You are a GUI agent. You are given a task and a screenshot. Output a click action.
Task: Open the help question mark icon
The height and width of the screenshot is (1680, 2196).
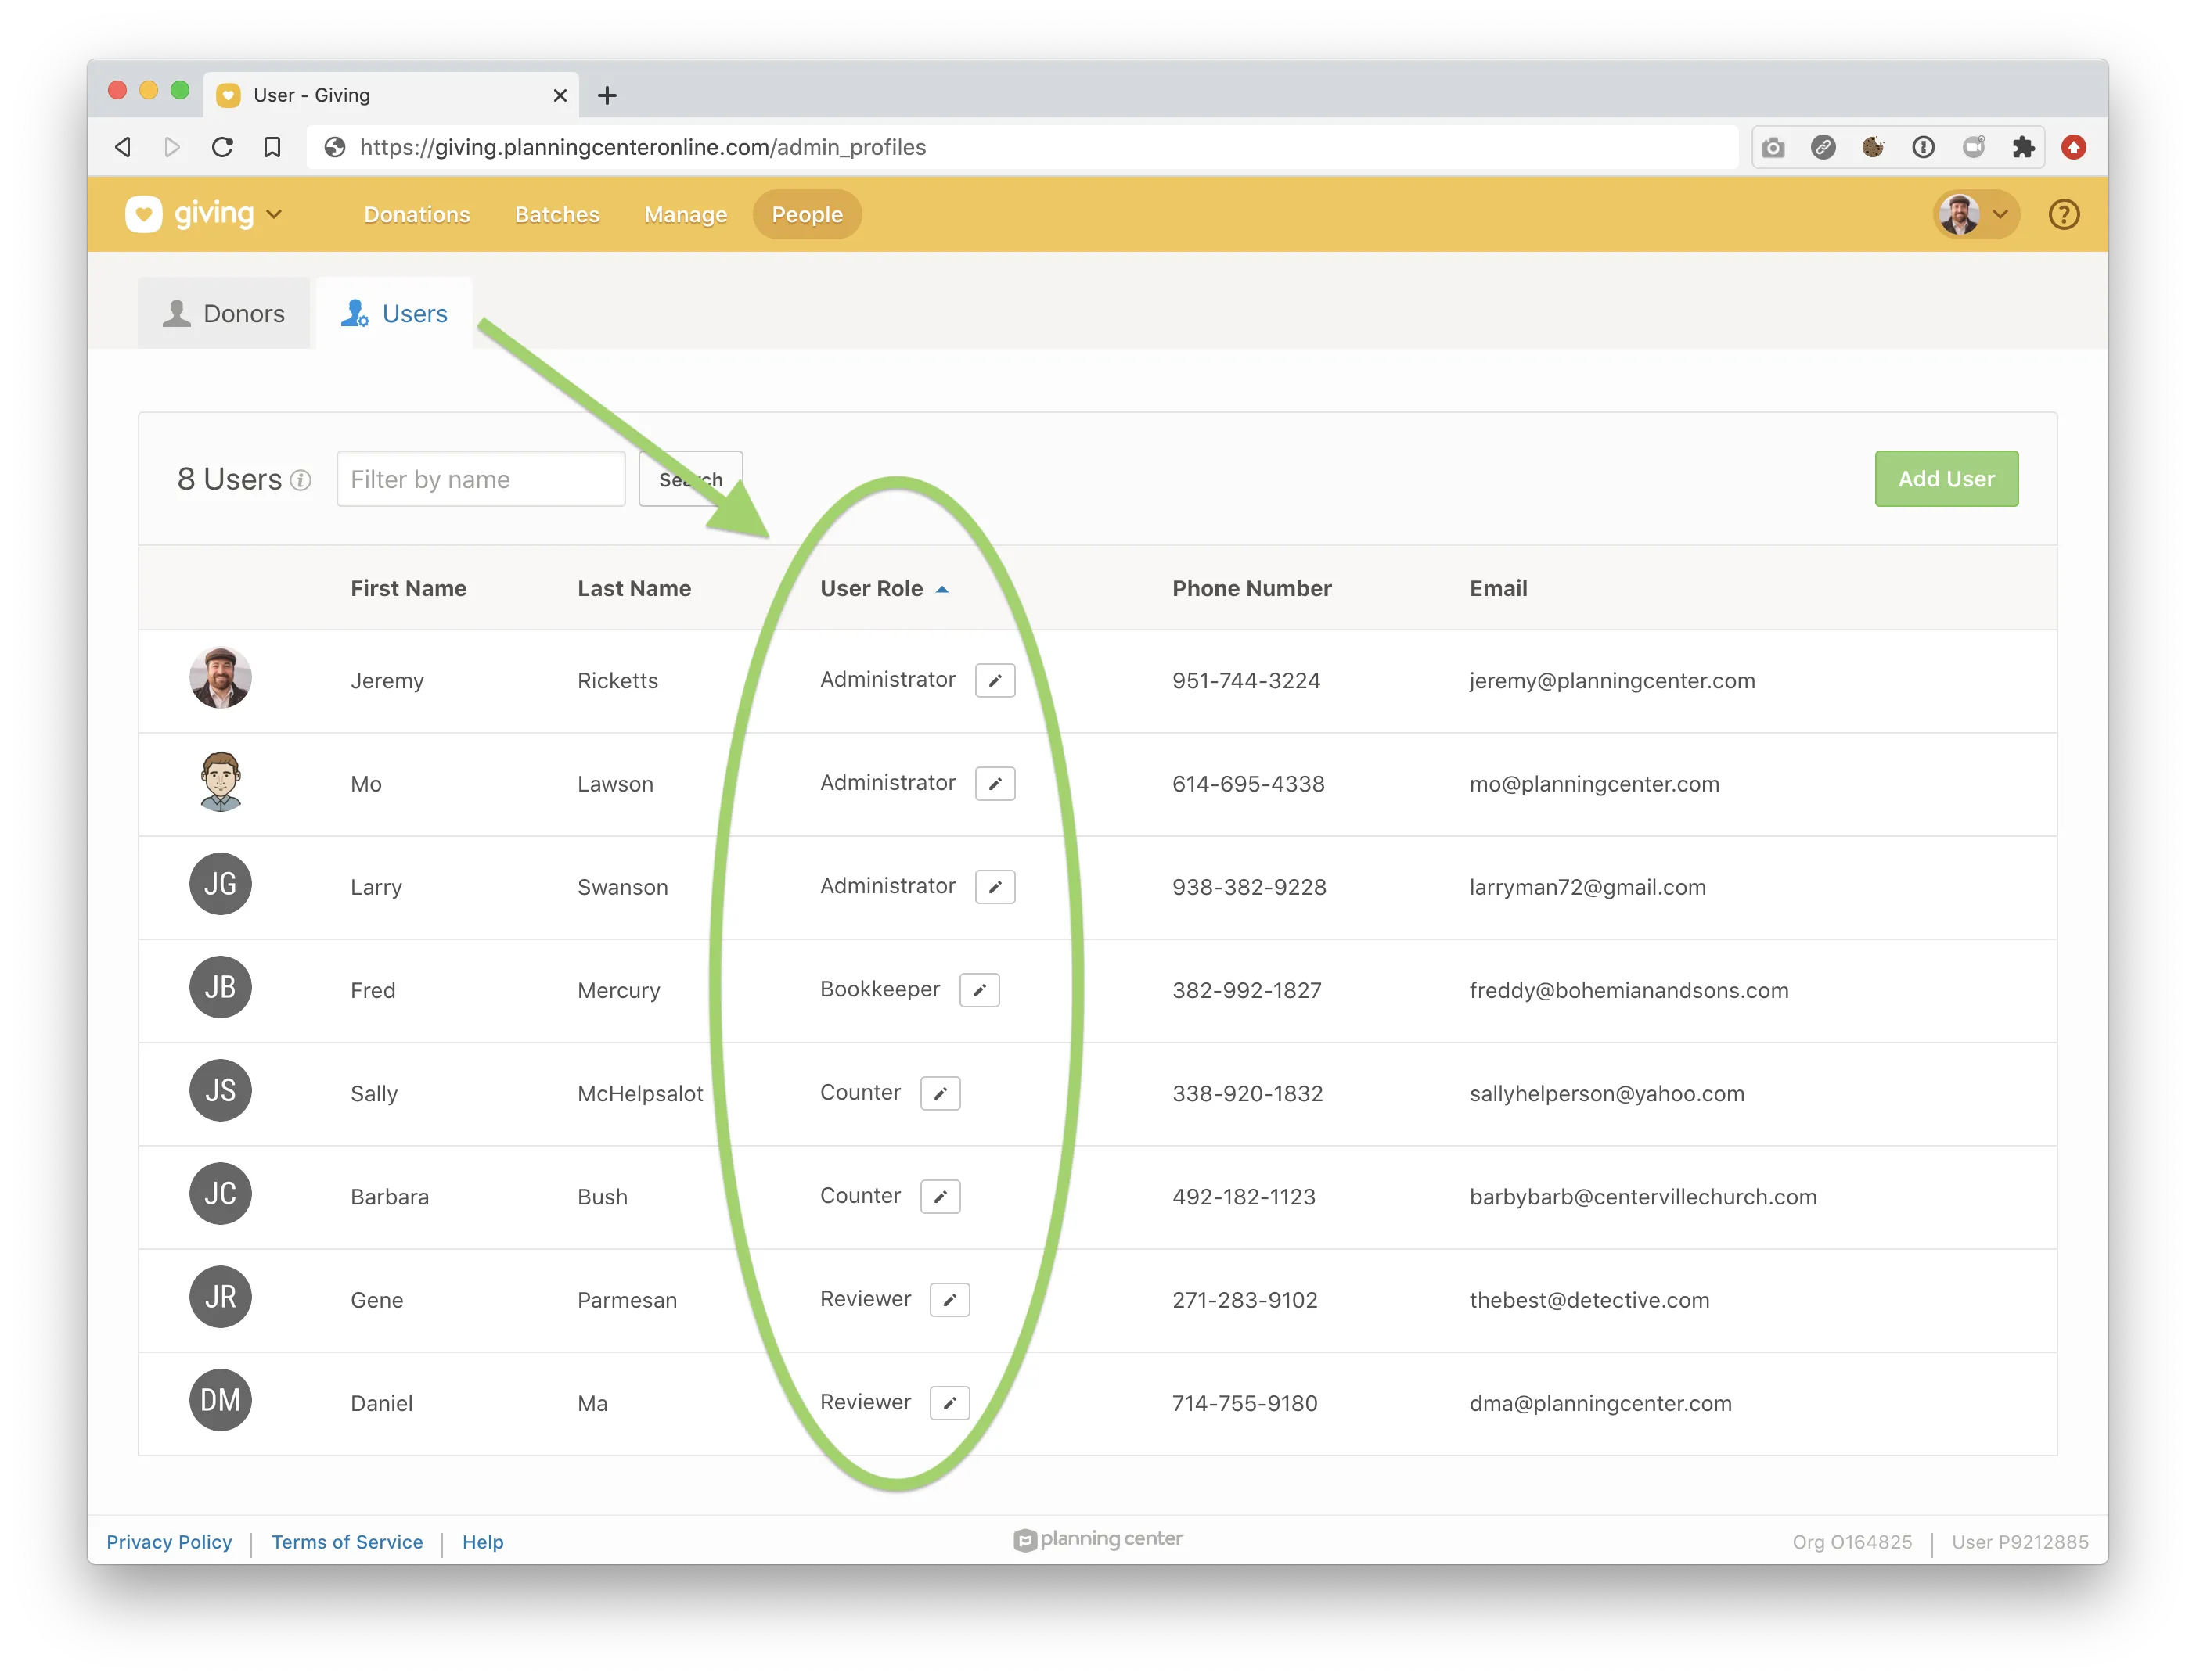pyautogui.click(x=2063, y=214)
